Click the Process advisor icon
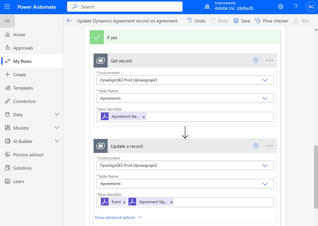 click(x=7, y=155)
